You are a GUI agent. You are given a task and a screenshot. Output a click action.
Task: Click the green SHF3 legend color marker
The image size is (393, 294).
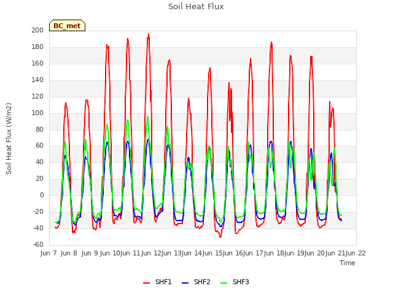coord(224,283)
